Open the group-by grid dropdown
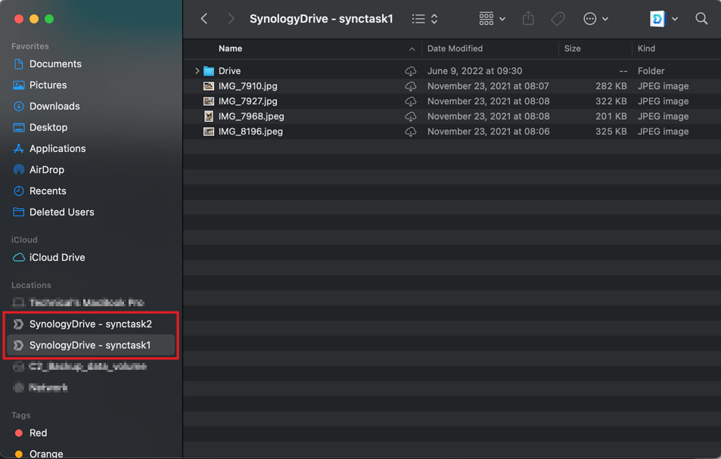 point(492,19)
